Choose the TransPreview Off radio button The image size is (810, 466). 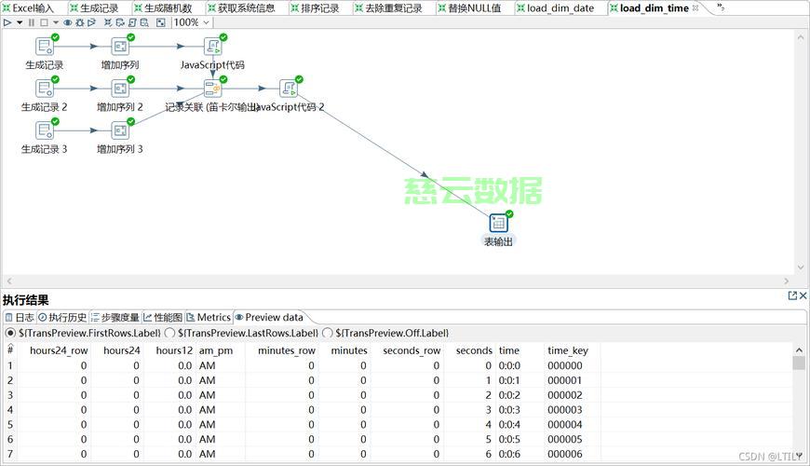point(327,333)
